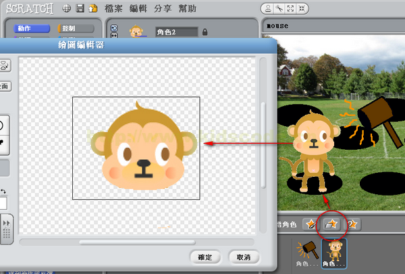
Task: Open the 分享 menu
Action: 163,9
